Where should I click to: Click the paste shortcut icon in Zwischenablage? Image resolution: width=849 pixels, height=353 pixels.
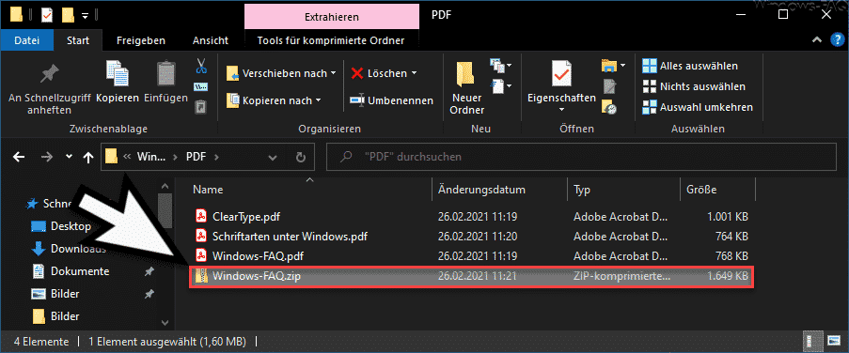[201, 106]
